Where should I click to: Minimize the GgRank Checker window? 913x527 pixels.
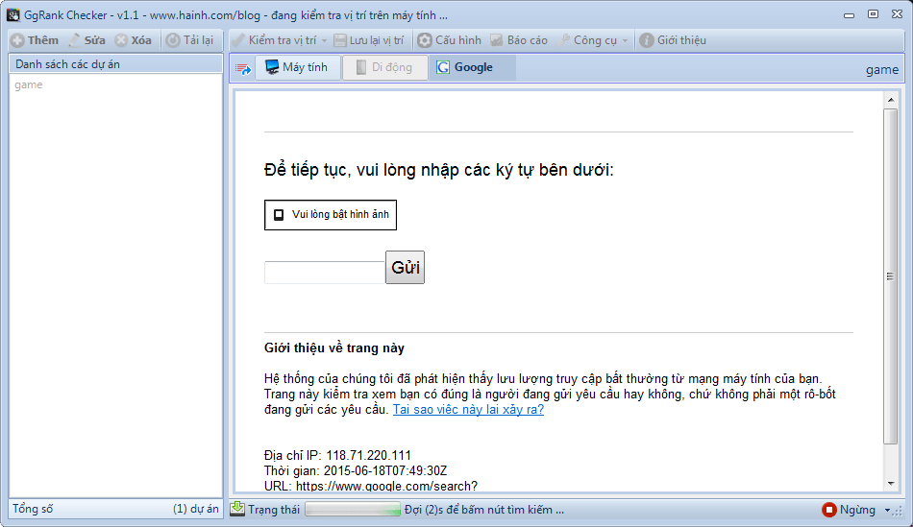(x=849, y=15)
